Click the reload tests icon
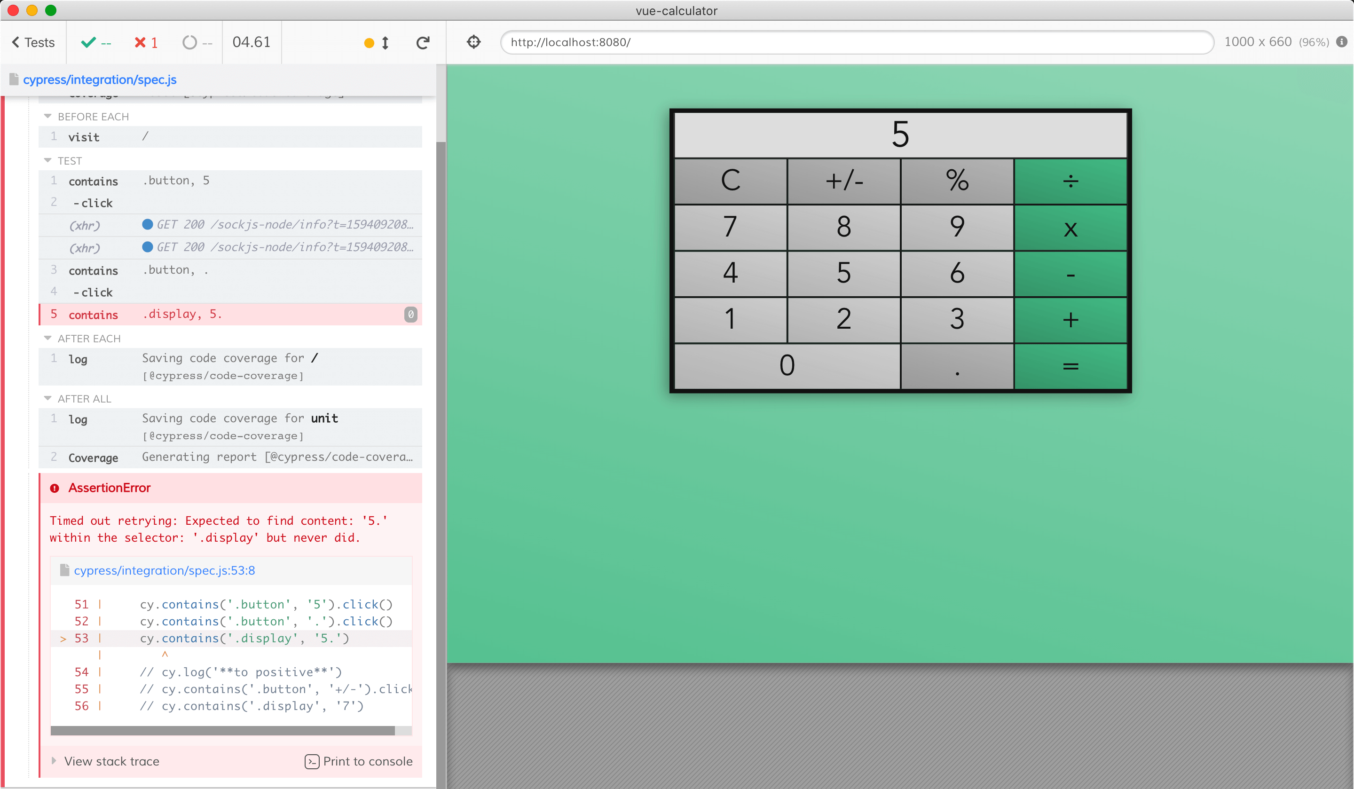Viewport: 1354px width, 789px height. pyautogui.click(x=423, y=42)
